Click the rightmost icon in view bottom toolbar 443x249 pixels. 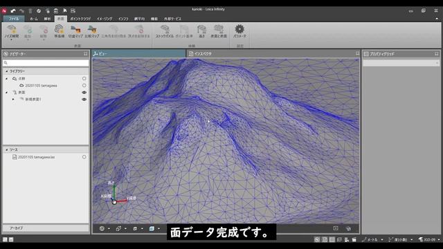348,228
